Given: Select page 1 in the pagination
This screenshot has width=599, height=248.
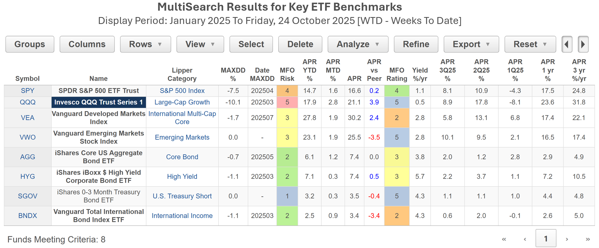Looking at the screenshot, I should (x=546, y=238).
